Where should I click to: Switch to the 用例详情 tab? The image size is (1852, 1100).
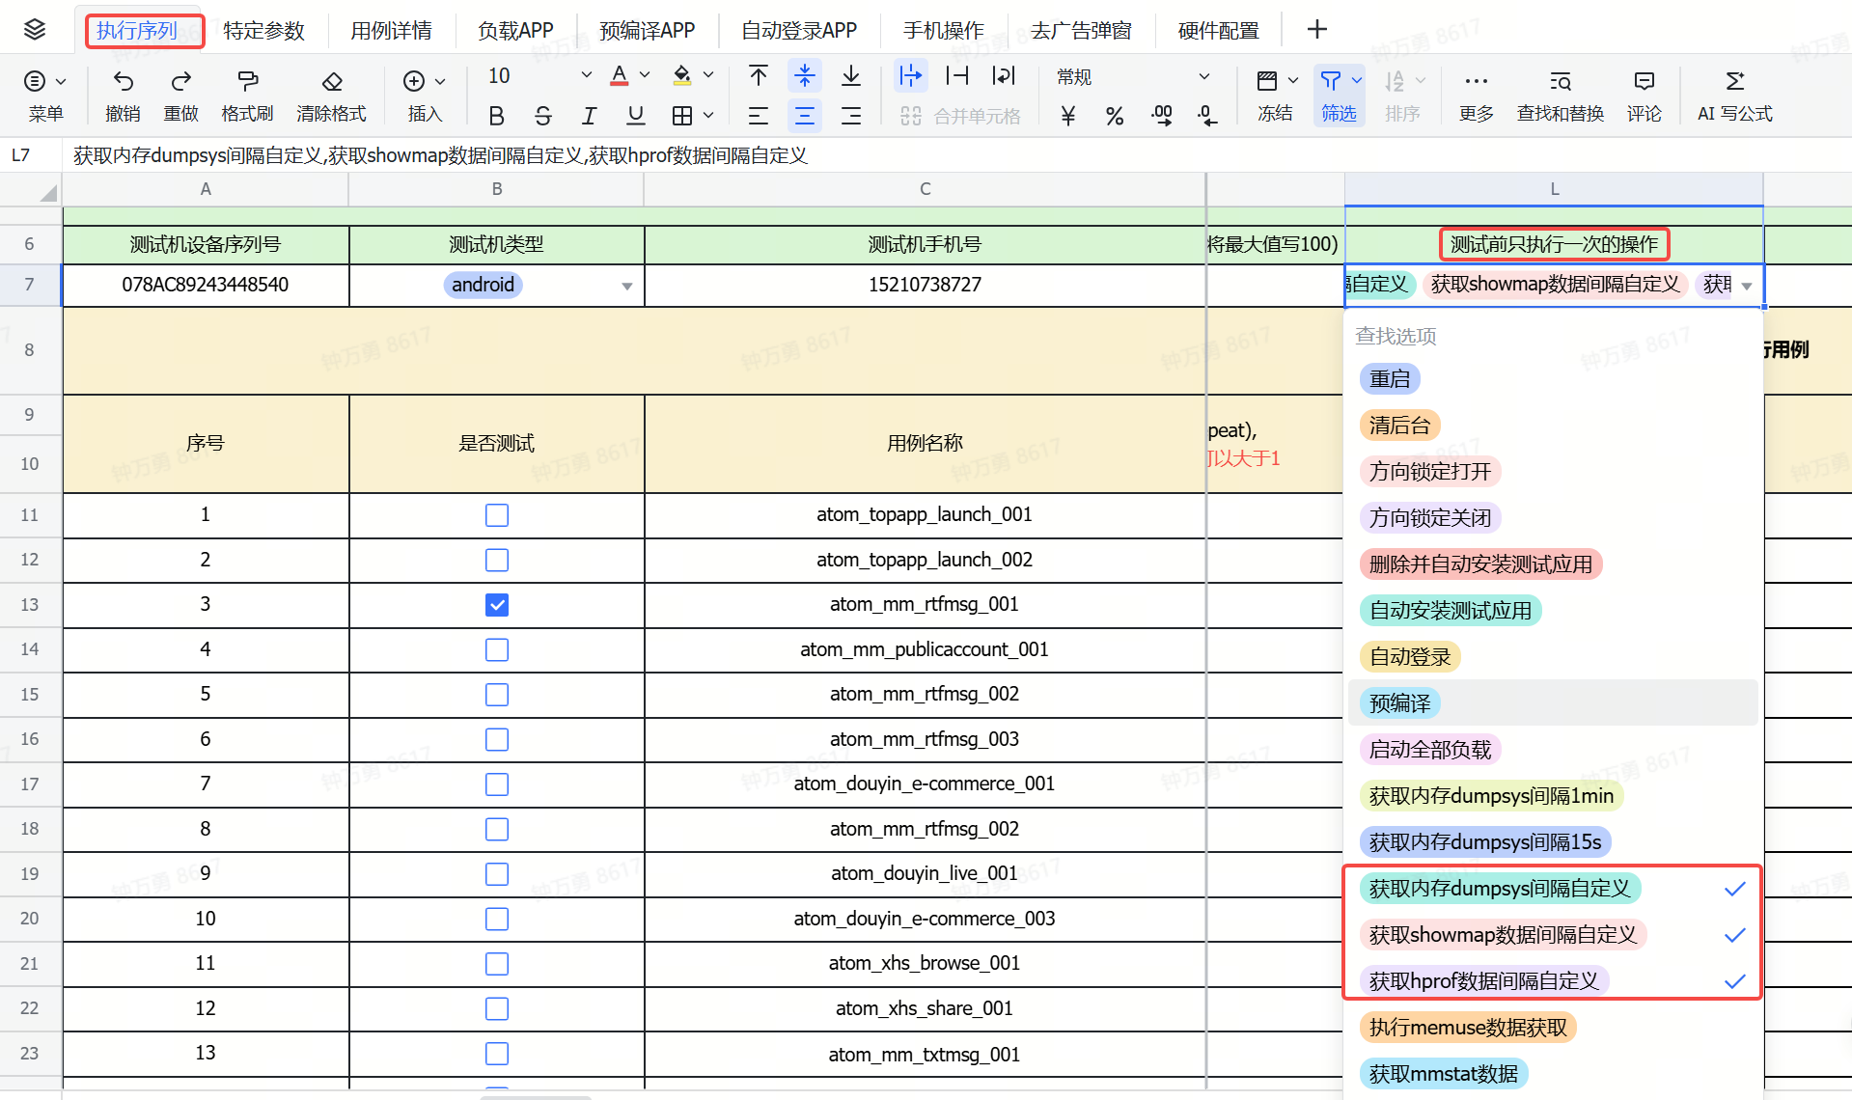(391, 31)
